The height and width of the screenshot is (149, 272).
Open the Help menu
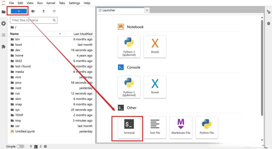click(87, 3)
